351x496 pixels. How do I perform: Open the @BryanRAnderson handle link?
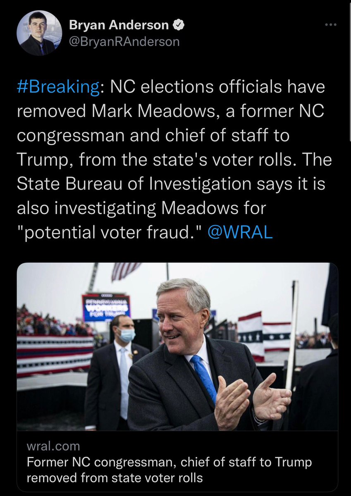pyautogui.click(x=124, y=42)
